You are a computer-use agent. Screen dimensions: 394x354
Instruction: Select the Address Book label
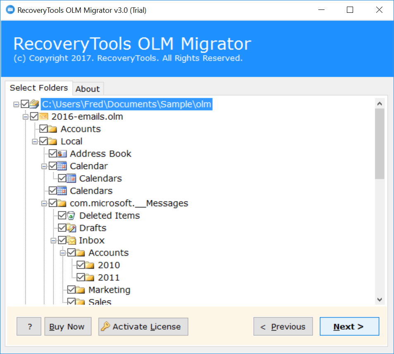coord(100,153)
